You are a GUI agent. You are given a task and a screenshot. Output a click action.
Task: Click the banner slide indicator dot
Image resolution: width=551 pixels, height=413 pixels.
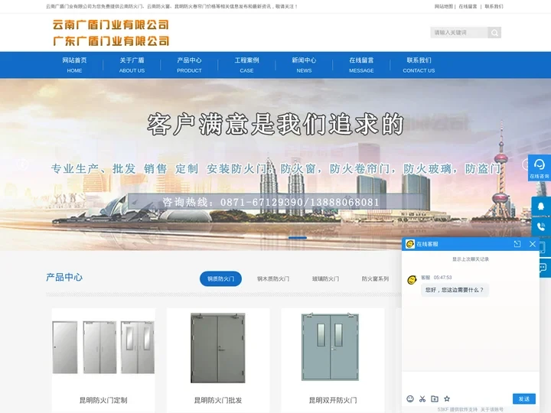coord(298,238)
